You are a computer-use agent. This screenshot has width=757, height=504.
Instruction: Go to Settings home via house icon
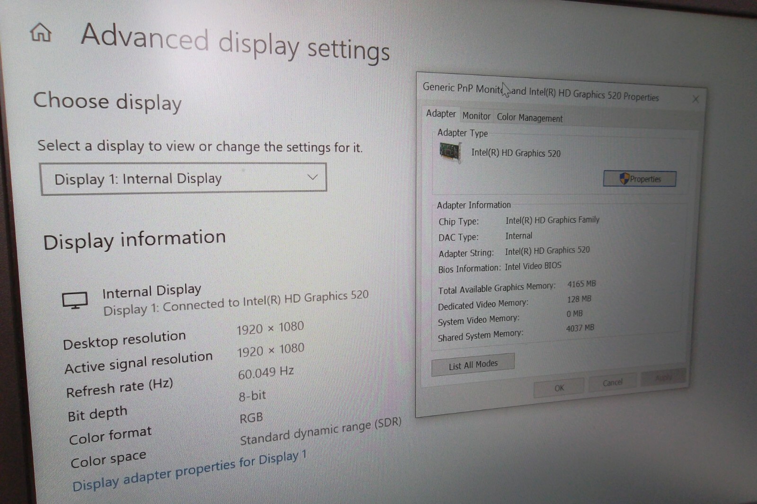coord(41,32)
